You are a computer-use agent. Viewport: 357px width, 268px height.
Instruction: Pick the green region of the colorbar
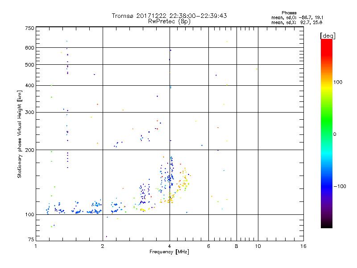[326, 130]
